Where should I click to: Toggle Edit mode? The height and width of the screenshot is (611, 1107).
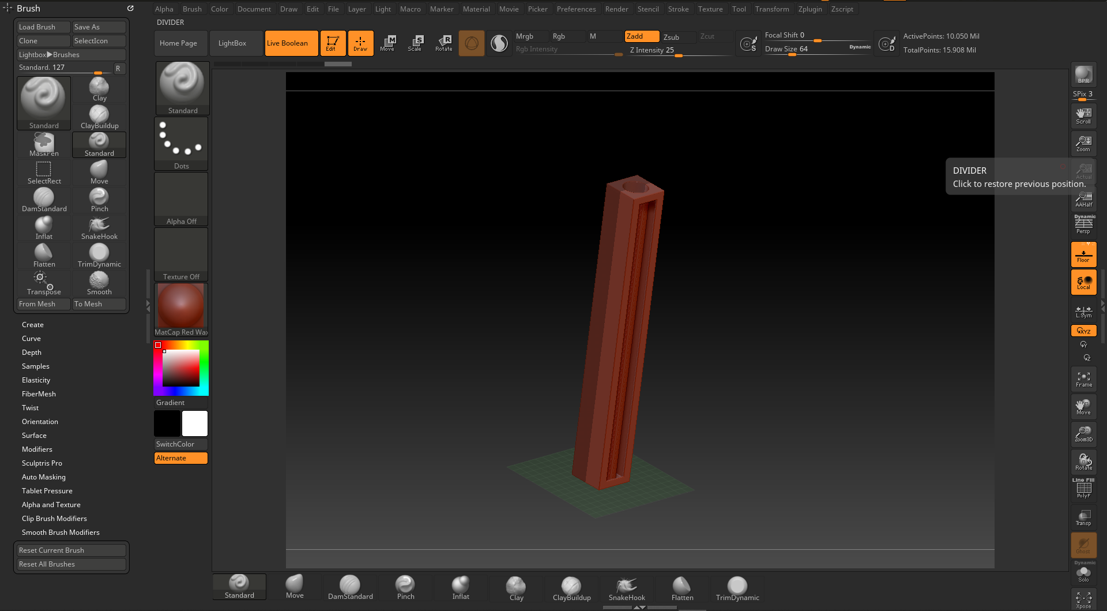click(333, 43)
